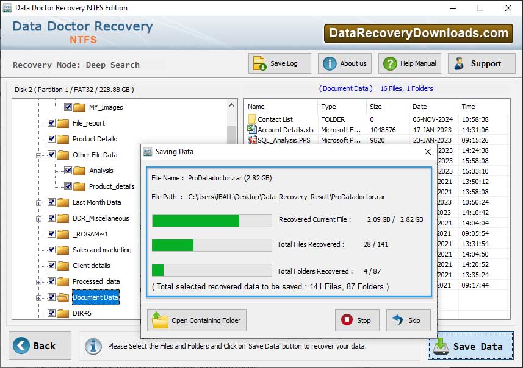The image size is (523, 368).
Task: Click the Contact List folder icon
Action: pos(252,119)
